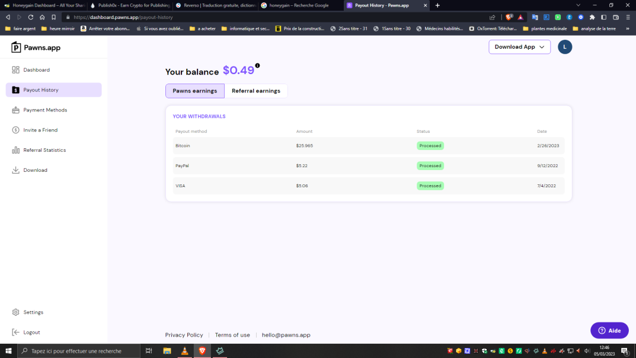
Task: Expand the Download App dropdown
Action: click(x=519, y=47)
